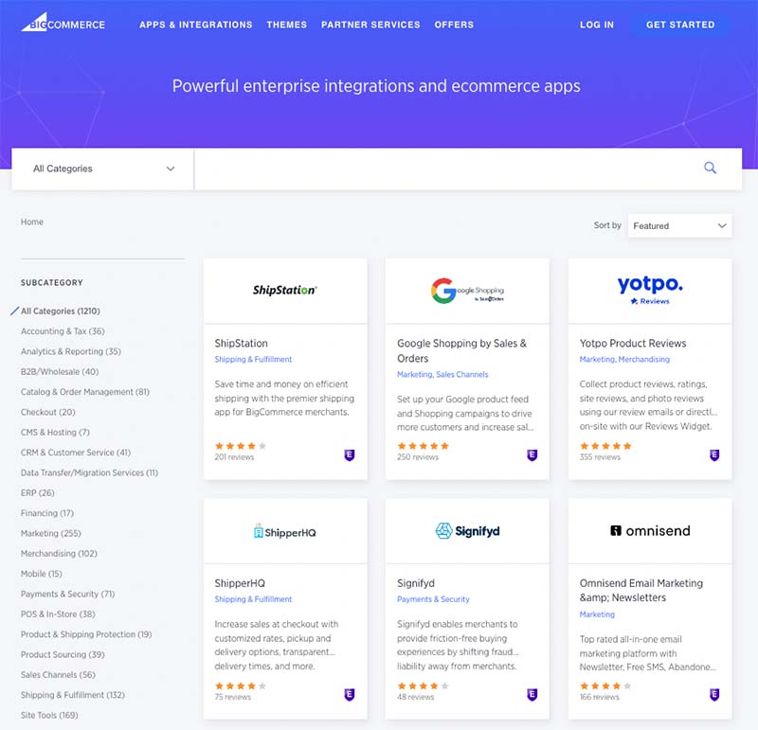Click the purple badge on ShipStation card
Screen dimensions: 758x730
click(349, 454)
